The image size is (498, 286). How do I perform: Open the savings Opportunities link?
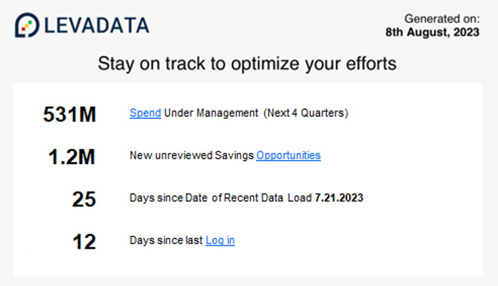[x=289, y=155]
